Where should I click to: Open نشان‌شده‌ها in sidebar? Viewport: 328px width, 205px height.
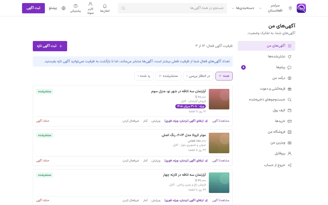coord(266,56)
